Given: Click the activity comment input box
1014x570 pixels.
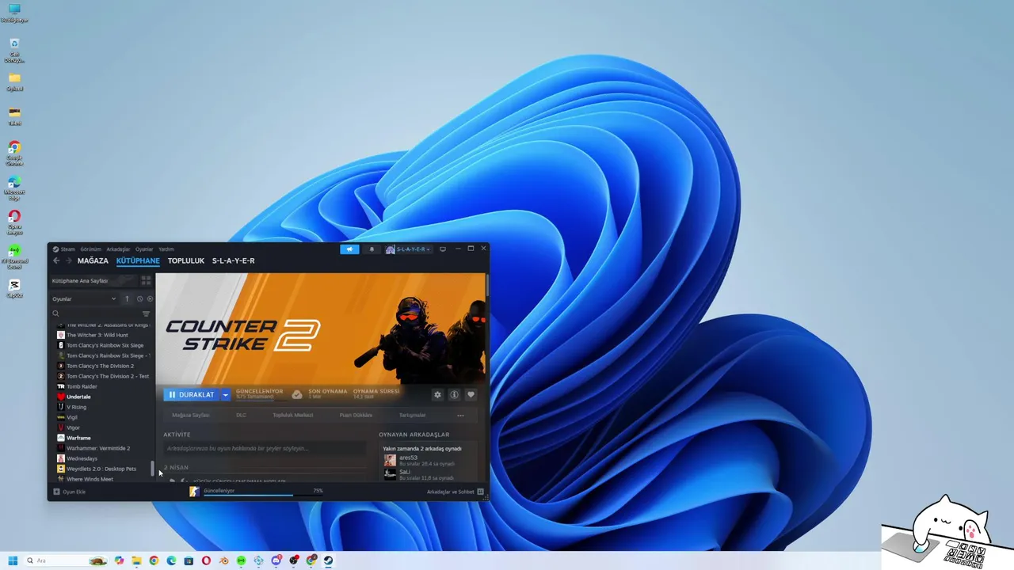Looking at the screenshot, I should click(265, 448).
